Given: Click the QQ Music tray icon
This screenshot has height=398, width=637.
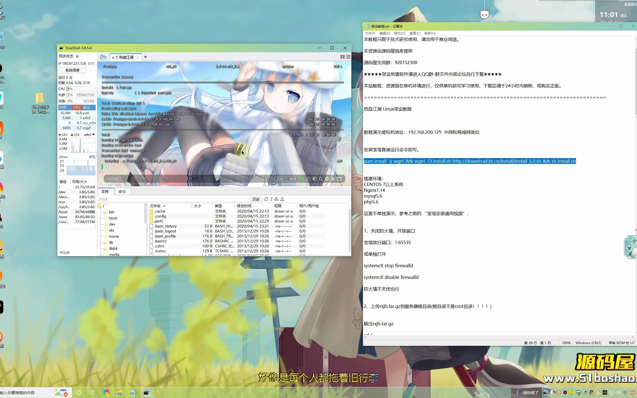Looking at the screenshot, I should click(572, 392).
